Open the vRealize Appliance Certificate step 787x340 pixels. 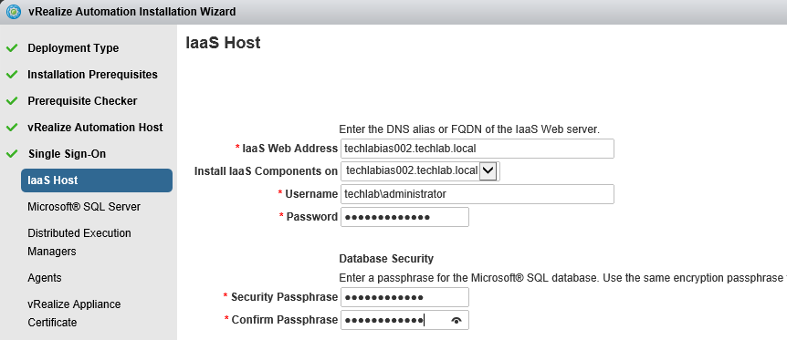(x=74, y=314)
